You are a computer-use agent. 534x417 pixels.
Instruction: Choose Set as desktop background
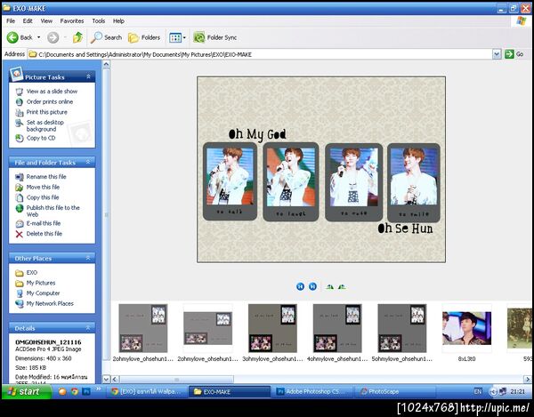[40, 125]
